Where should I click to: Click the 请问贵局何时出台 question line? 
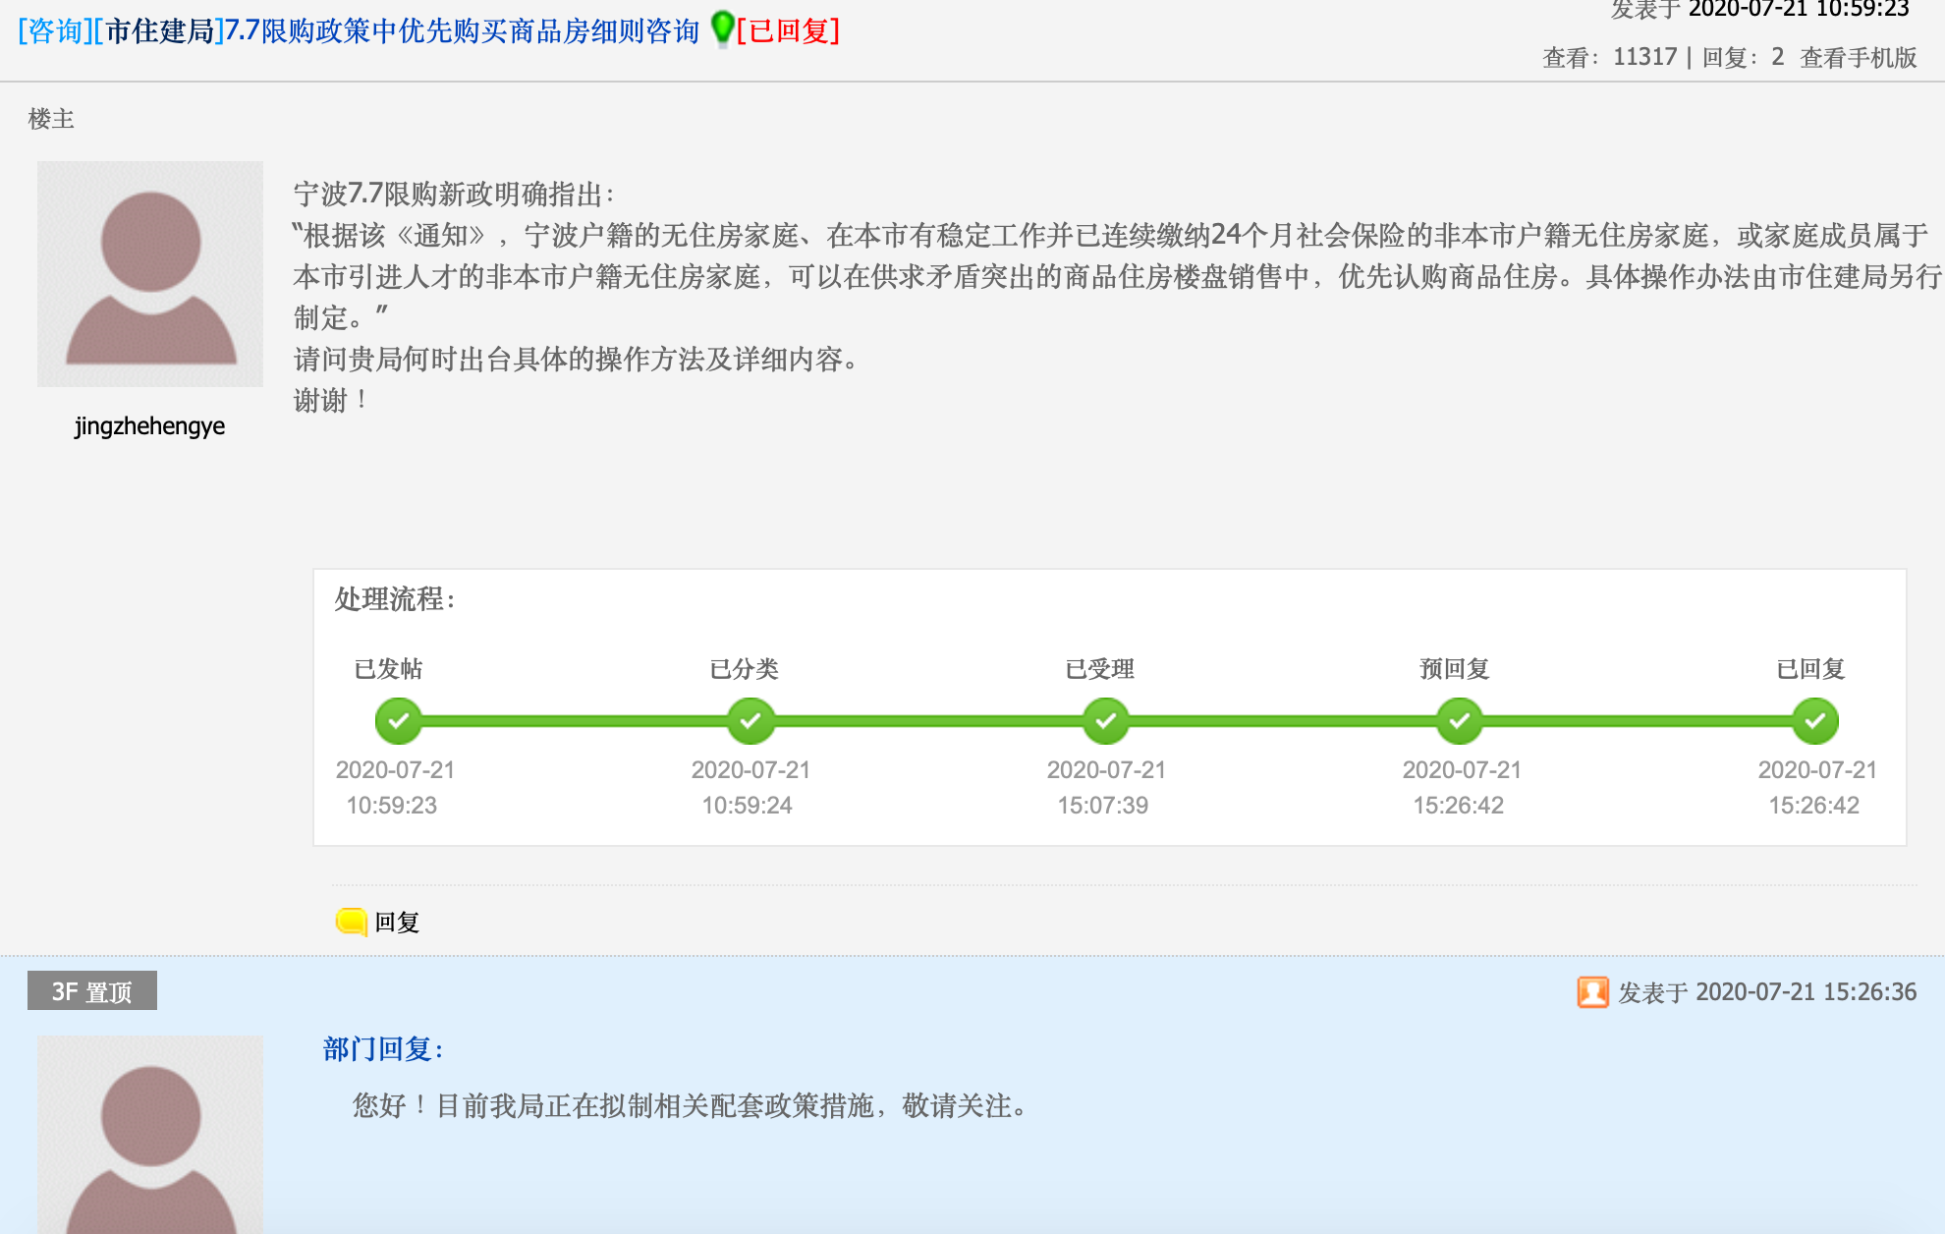[x=577, y=360]
